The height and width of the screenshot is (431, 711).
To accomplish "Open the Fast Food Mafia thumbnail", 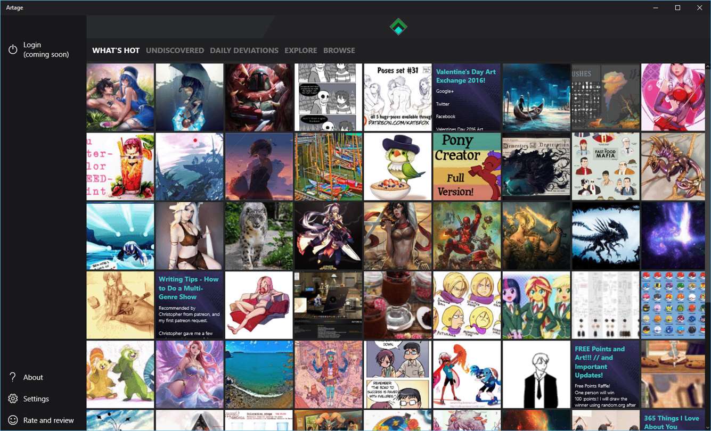I will tap(606, 167).
